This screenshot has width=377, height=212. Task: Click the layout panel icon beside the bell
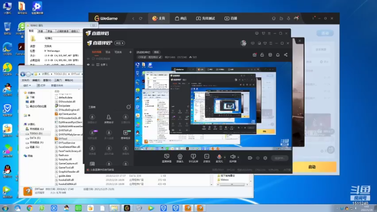click(x=270, y=55)
